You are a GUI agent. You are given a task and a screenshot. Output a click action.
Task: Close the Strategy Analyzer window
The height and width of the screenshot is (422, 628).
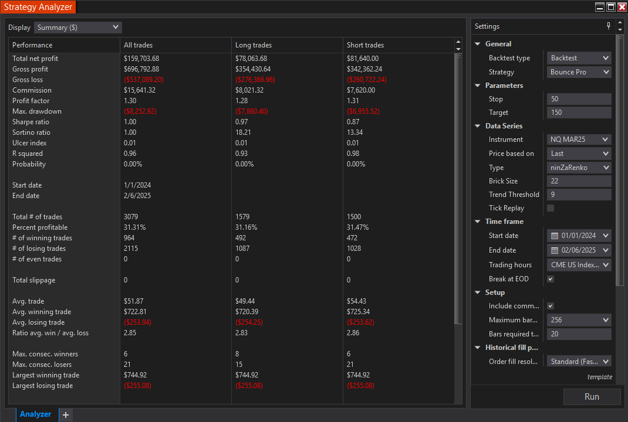(622, 7)
